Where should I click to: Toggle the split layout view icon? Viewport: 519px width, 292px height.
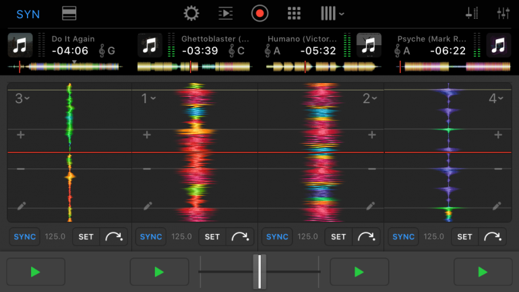[68, 13]
